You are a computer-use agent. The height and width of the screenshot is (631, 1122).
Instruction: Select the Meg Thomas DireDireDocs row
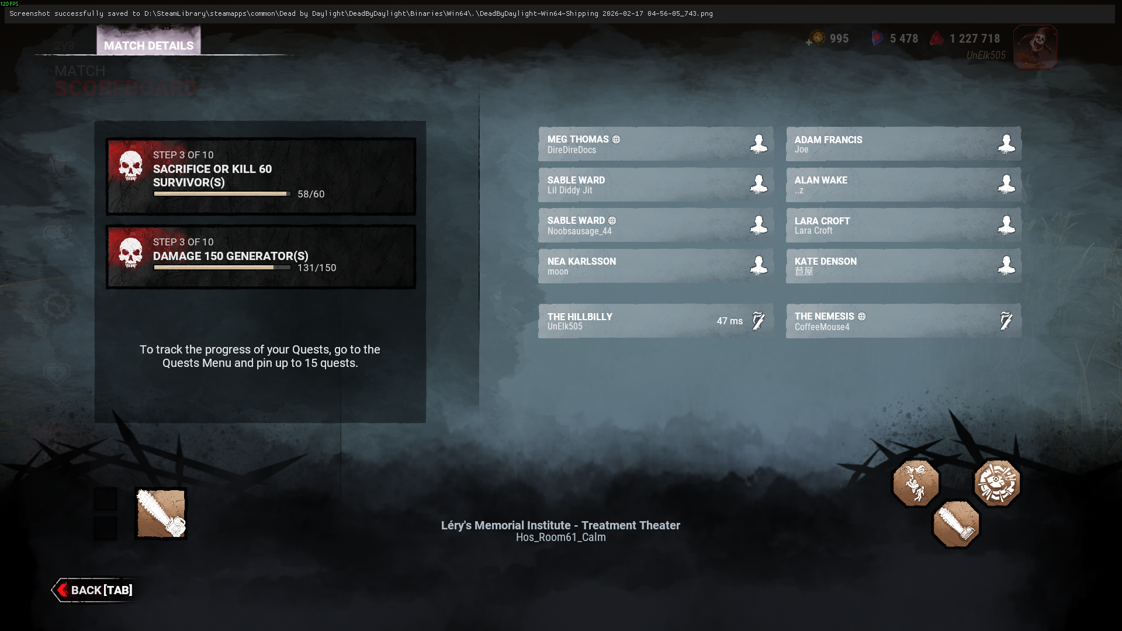pyautogui.click(x=656, y=144)
